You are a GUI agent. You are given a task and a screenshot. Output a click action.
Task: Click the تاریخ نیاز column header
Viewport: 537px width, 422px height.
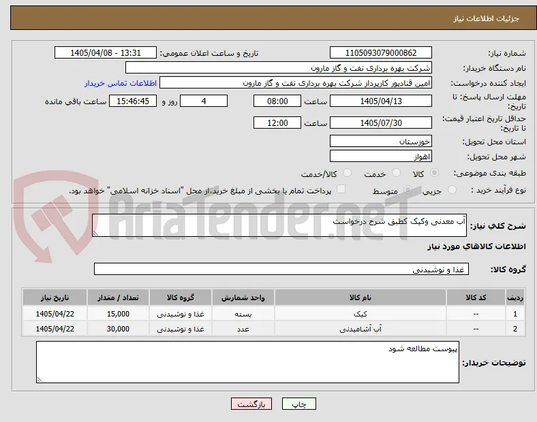click(55, 297)
